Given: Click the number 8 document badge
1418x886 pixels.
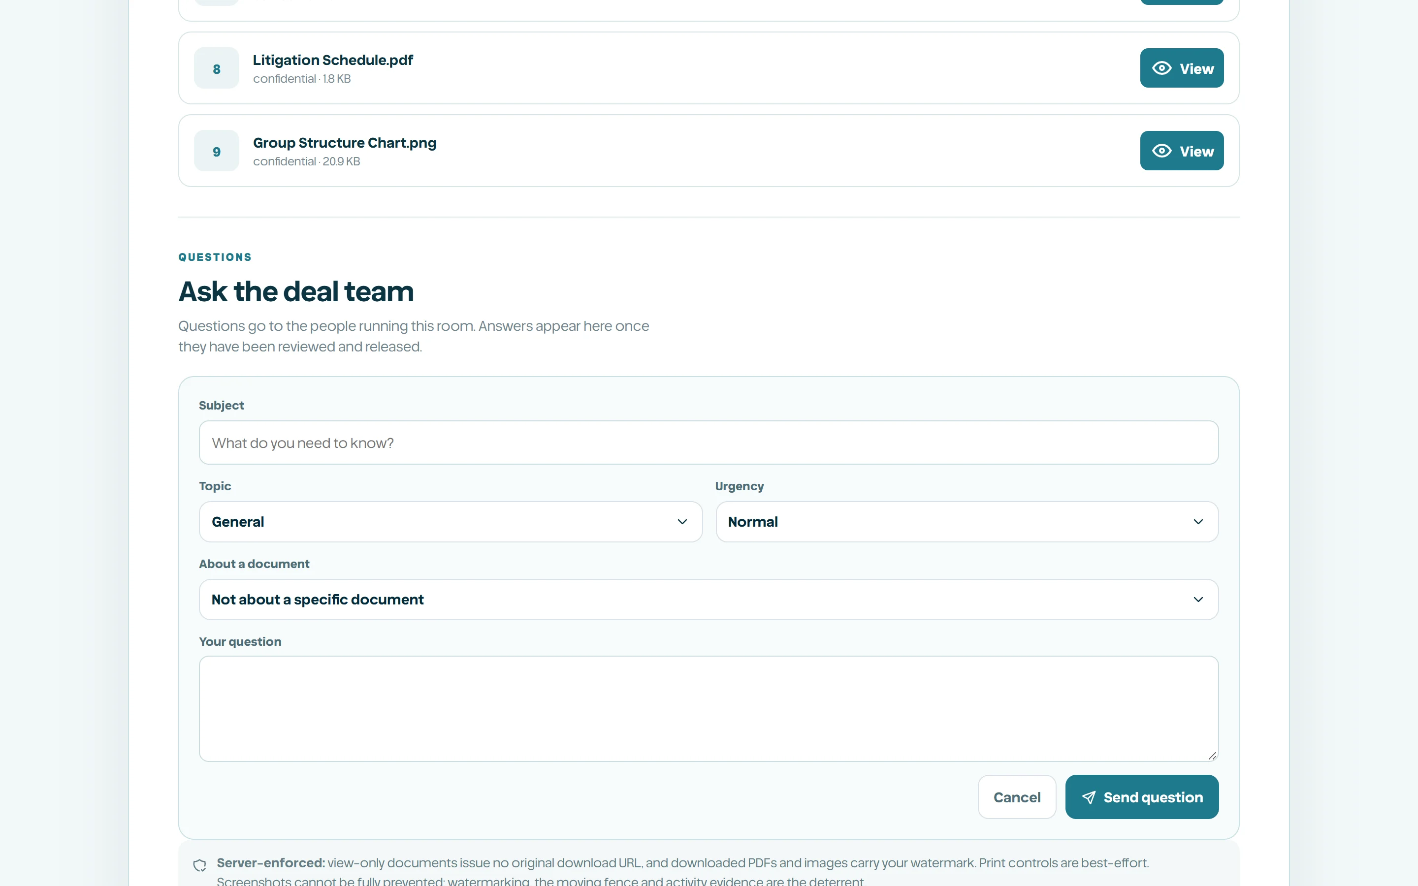Looking at the screenshot, I should pos(216,68).
